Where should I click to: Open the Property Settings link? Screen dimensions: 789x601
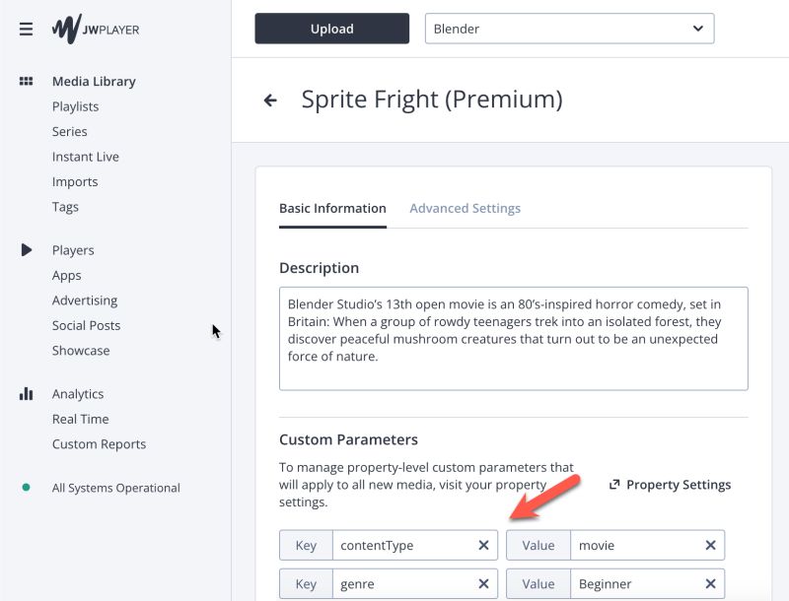pyautogui.click(x=670, y=485)
